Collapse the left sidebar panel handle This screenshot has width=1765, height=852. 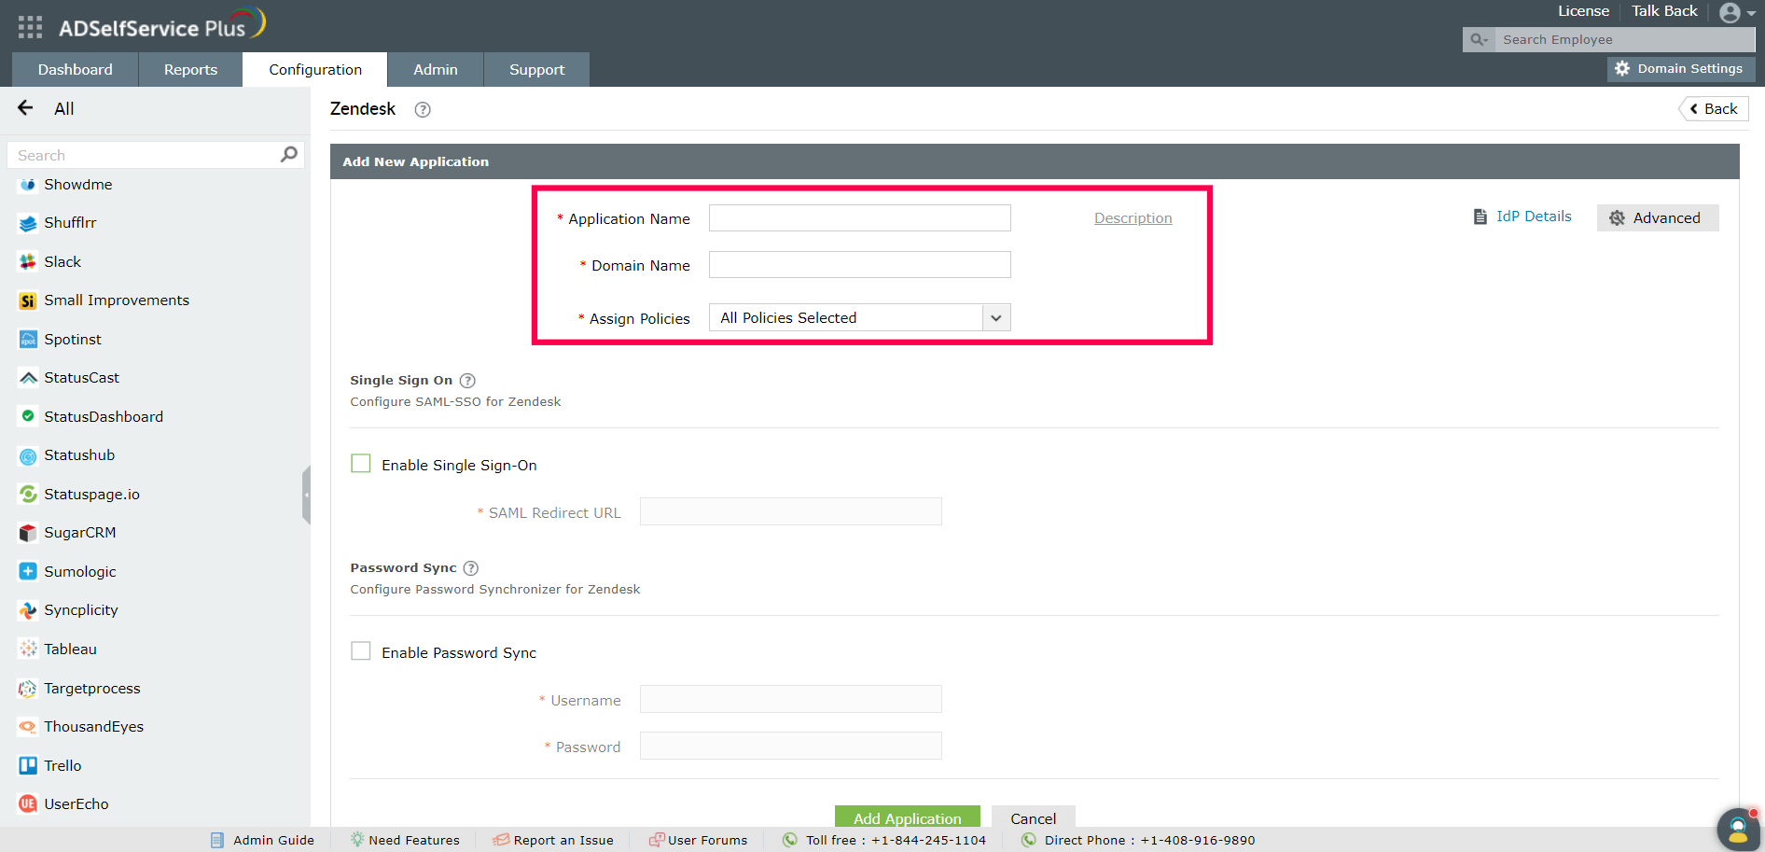click(306, 496)
